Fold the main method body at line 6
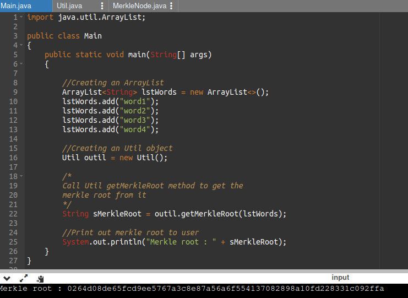 (21, 64)
